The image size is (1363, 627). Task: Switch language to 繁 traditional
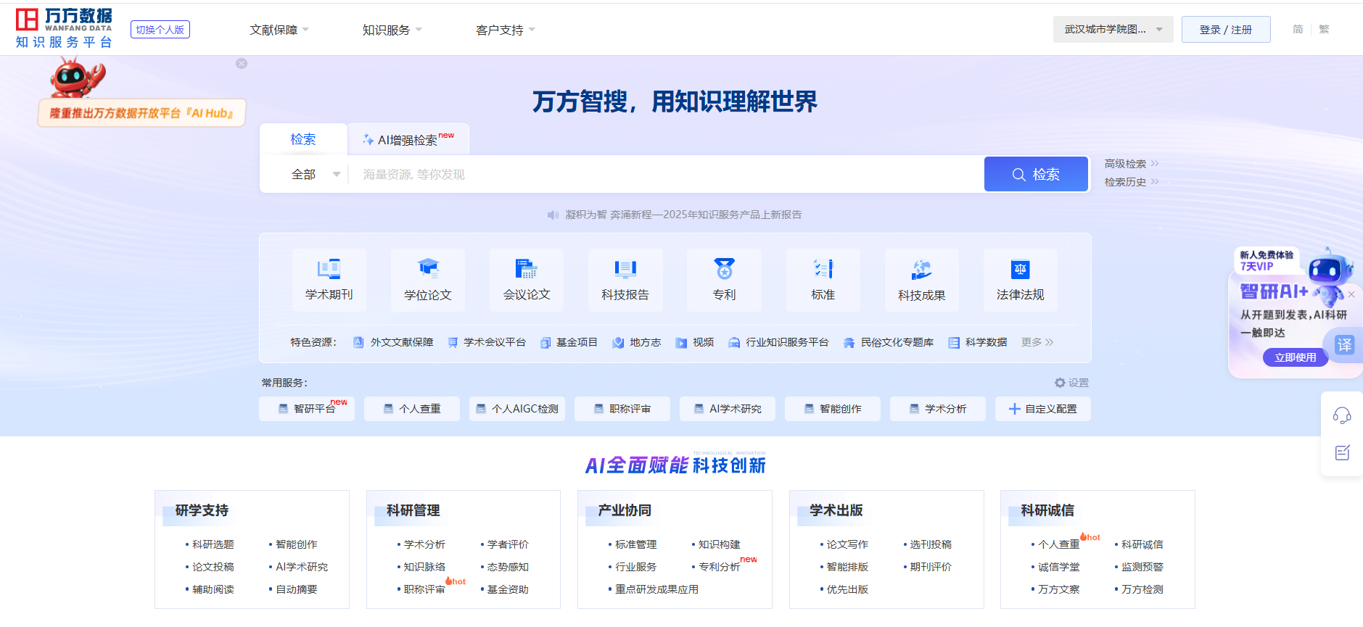pos(1324,30)
